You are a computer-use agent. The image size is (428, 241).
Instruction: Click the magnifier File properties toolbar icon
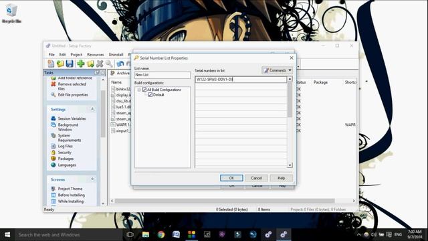pos(109,64)
